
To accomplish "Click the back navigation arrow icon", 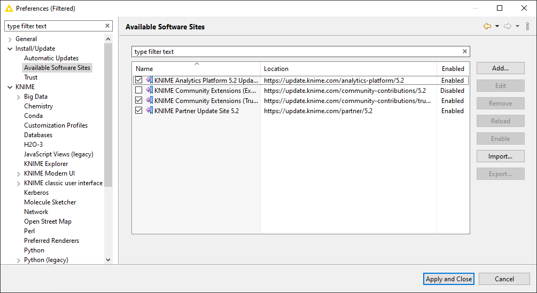I will click(487, 26).
